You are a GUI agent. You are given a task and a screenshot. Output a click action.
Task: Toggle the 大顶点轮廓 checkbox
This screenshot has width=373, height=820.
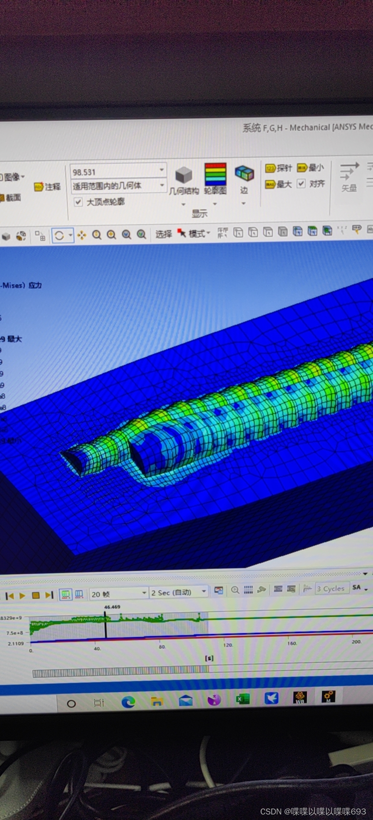coord(78,202)
